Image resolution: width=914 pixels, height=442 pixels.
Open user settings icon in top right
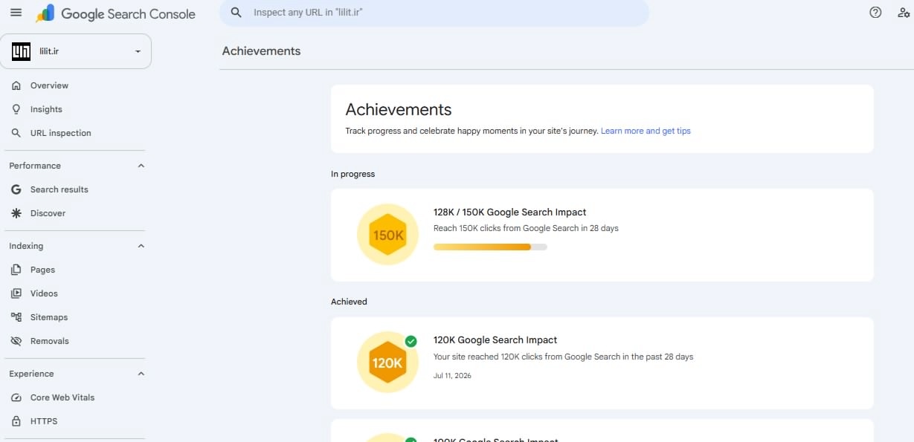click(904, 13)
